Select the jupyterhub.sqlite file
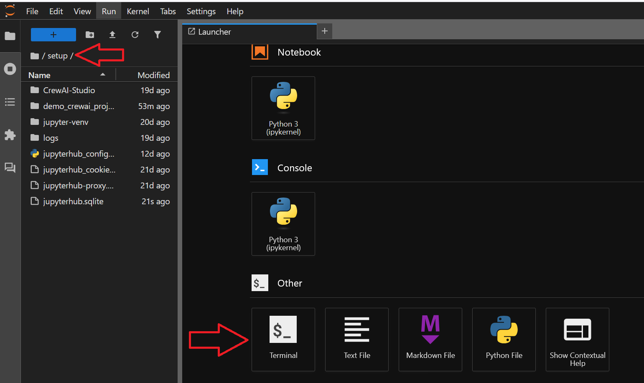 pyautogui.click(x=99, y=201)
